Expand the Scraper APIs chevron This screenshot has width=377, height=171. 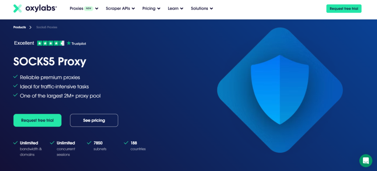(x=133, y=8)
